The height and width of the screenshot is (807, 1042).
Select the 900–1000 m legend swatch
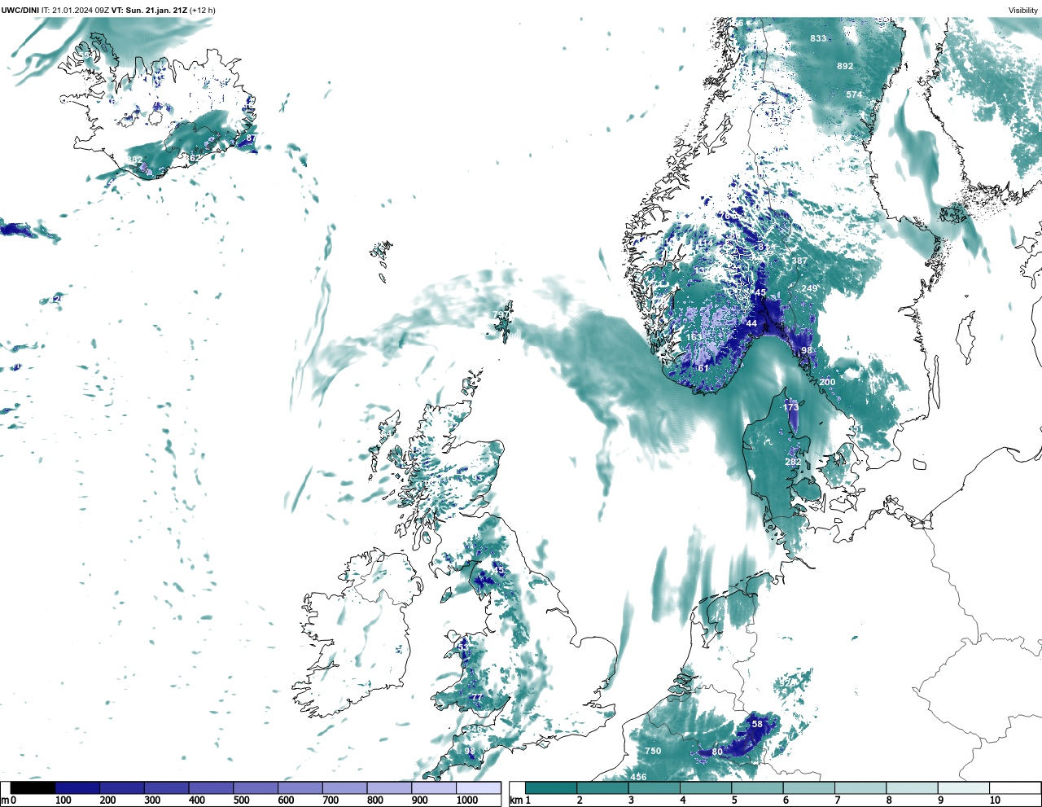click(x=433, y=788)
